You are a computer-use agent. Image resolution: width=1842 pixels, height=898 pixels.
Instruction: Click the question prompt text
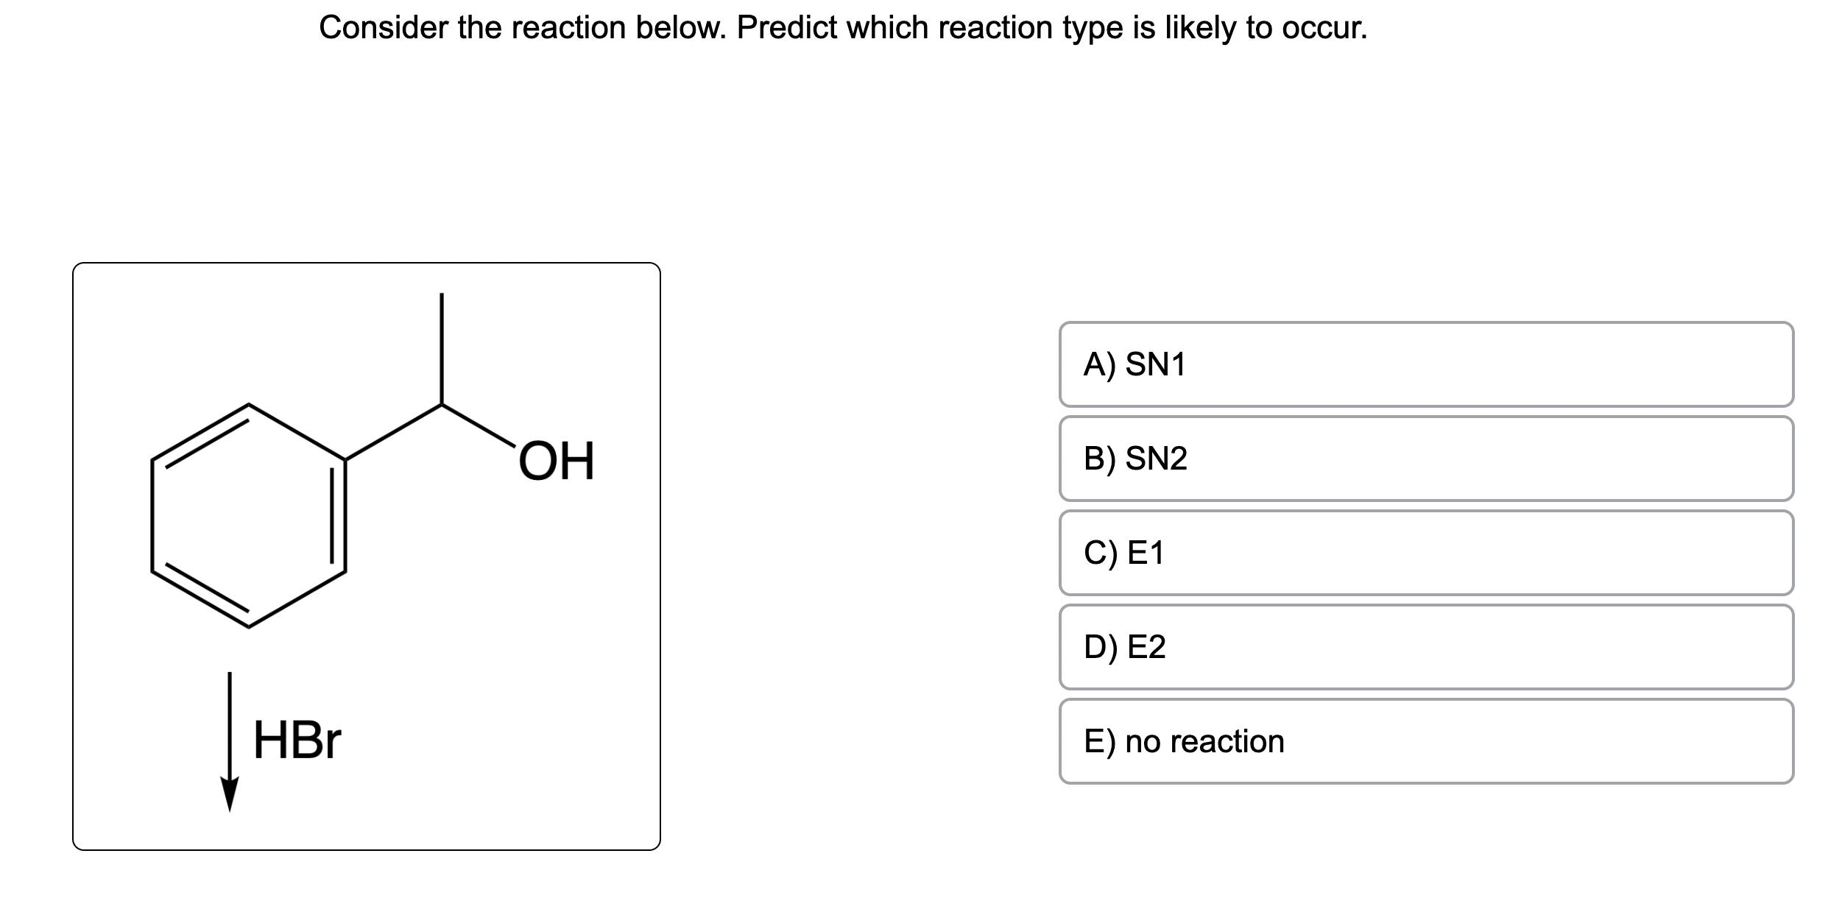pyautogui.click(x=843, y=28)
